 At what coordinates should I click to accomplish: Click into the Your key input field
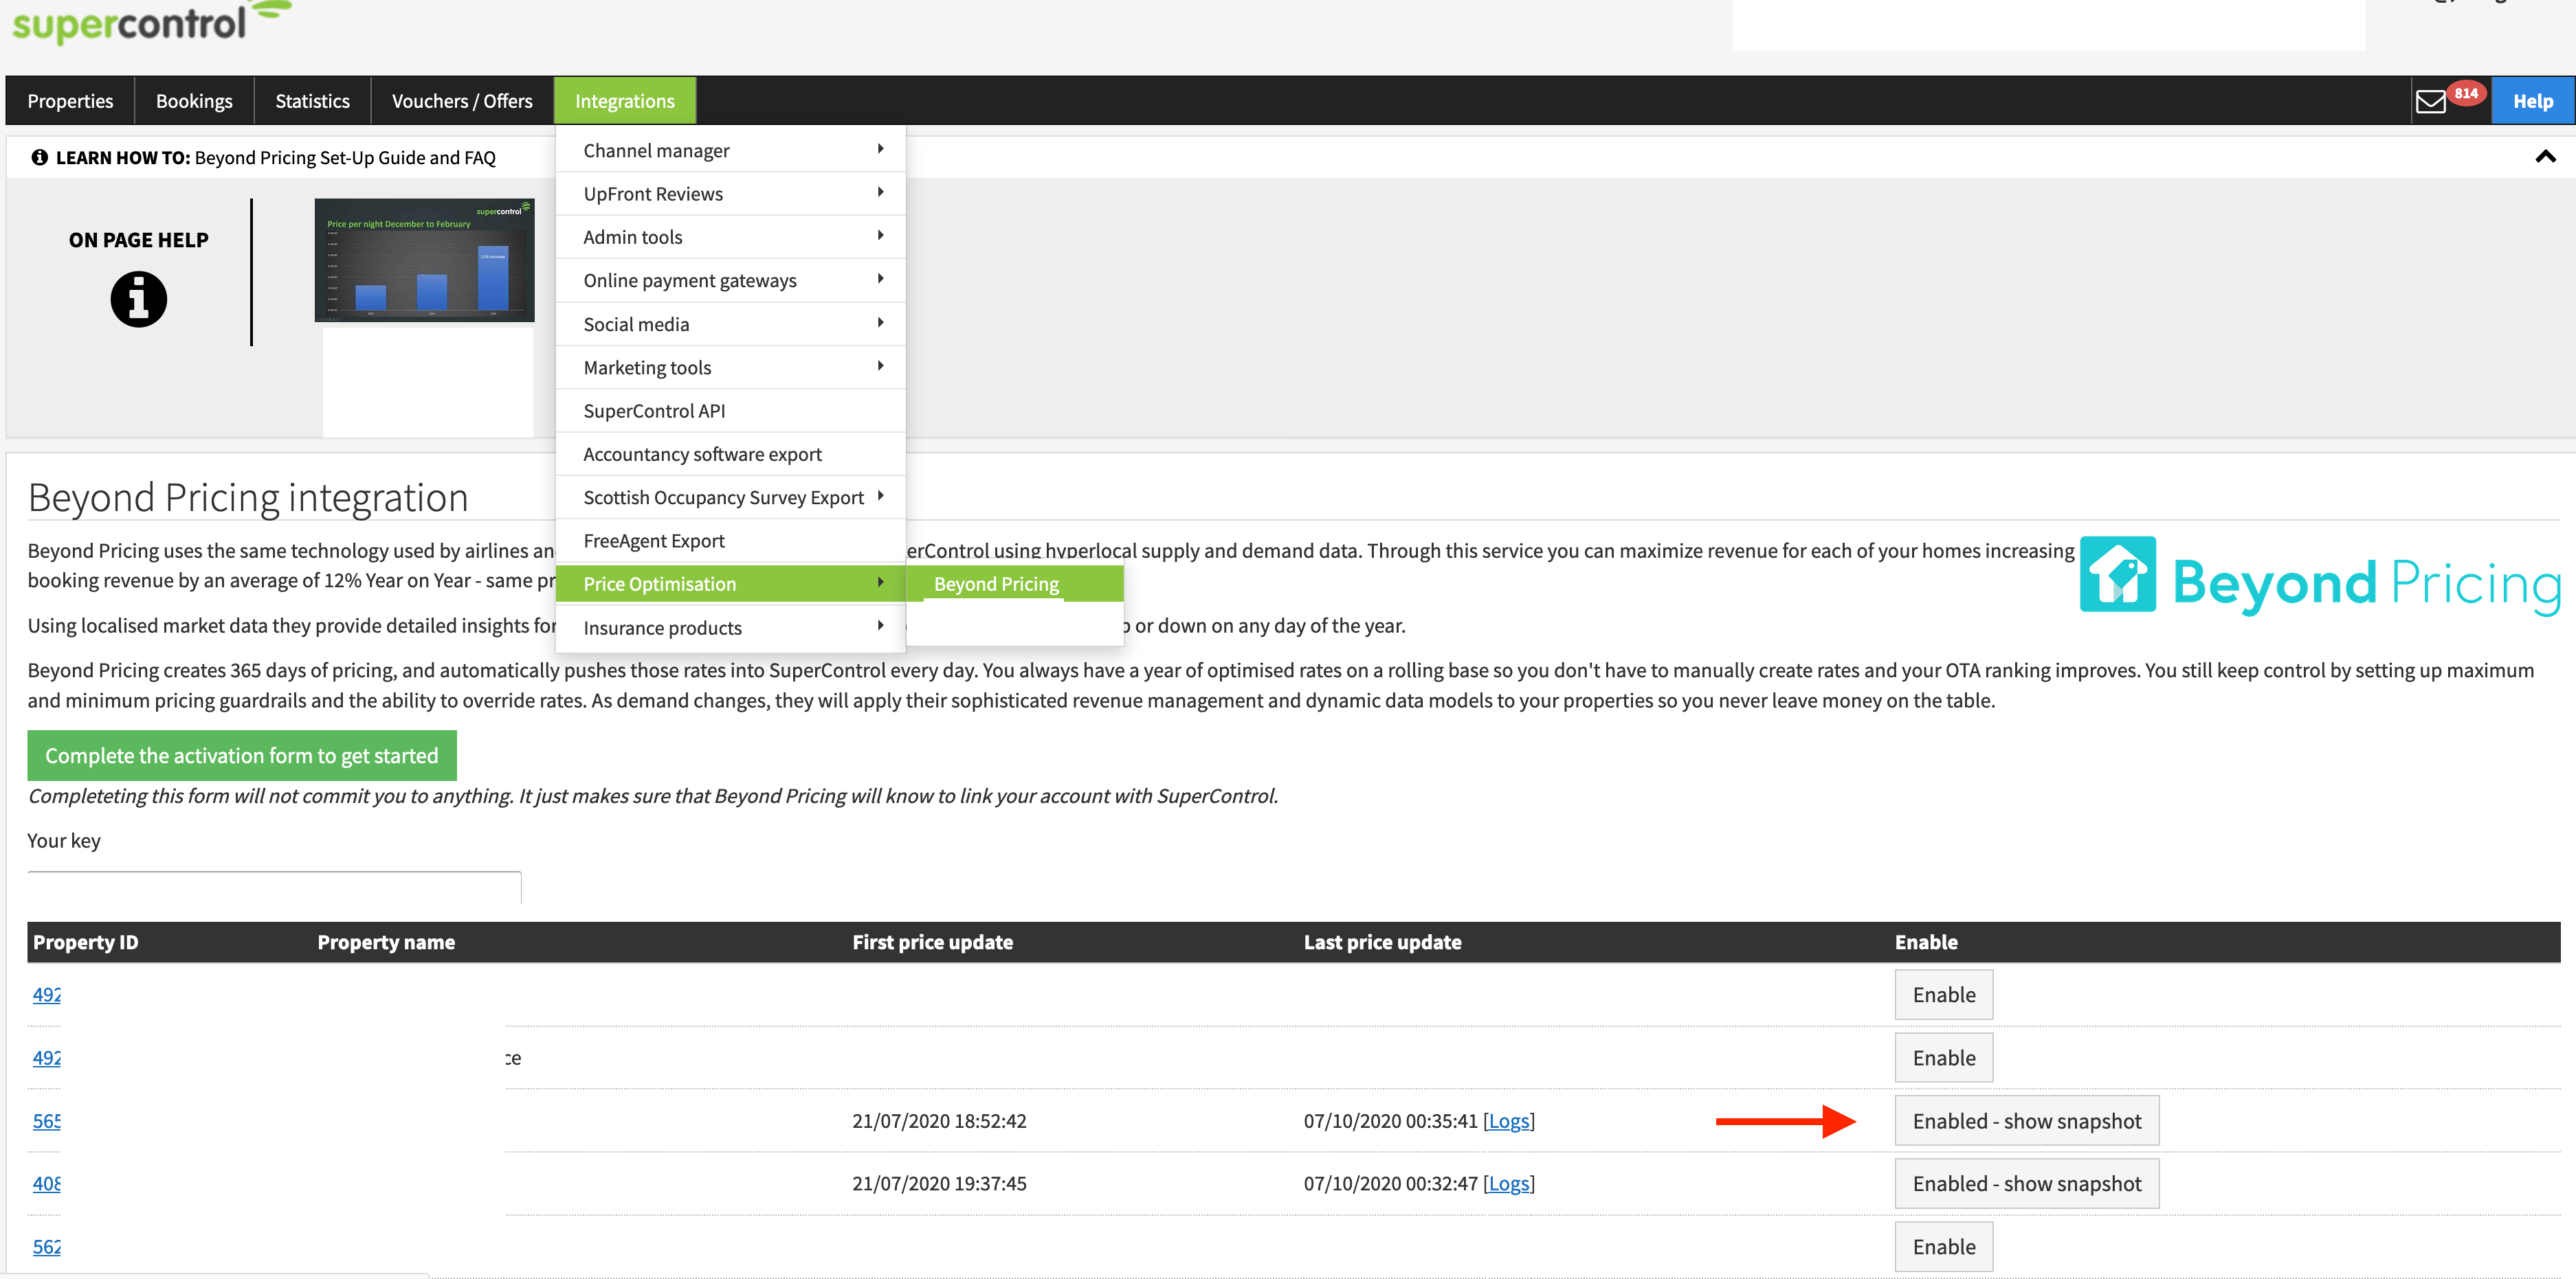[274, 887]
